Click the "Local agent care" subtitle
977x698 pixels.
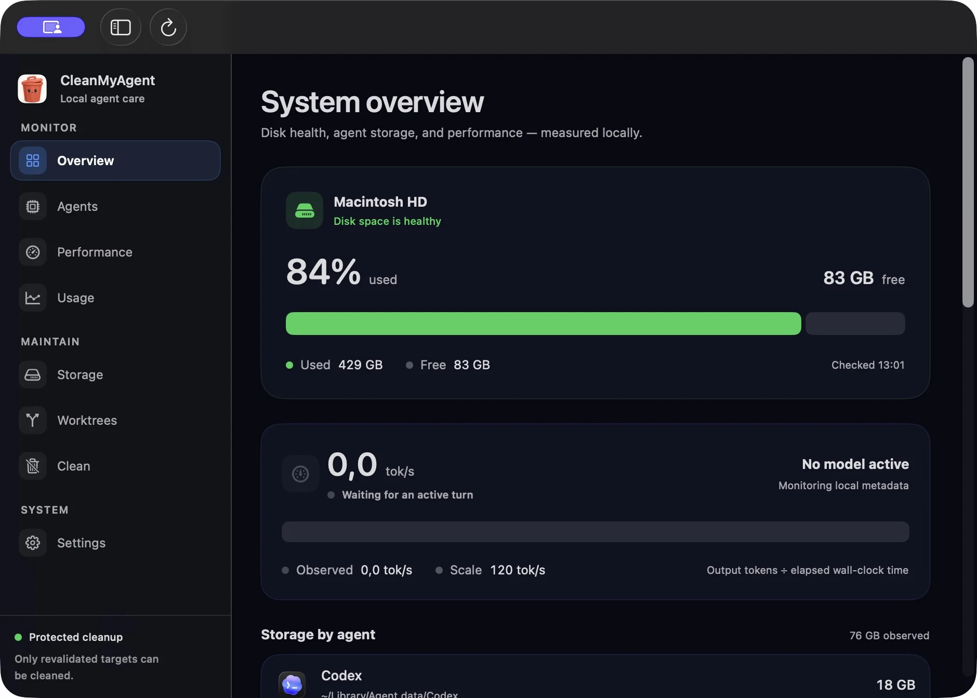(102, 99)
